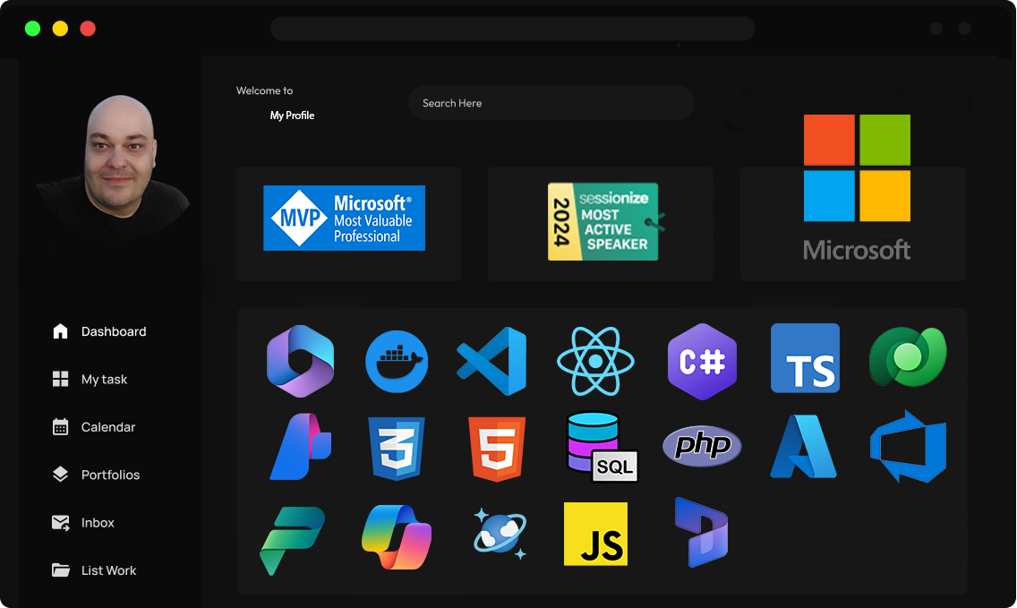
Task: Open the SQL database icon
Action: tap(602, 446)
